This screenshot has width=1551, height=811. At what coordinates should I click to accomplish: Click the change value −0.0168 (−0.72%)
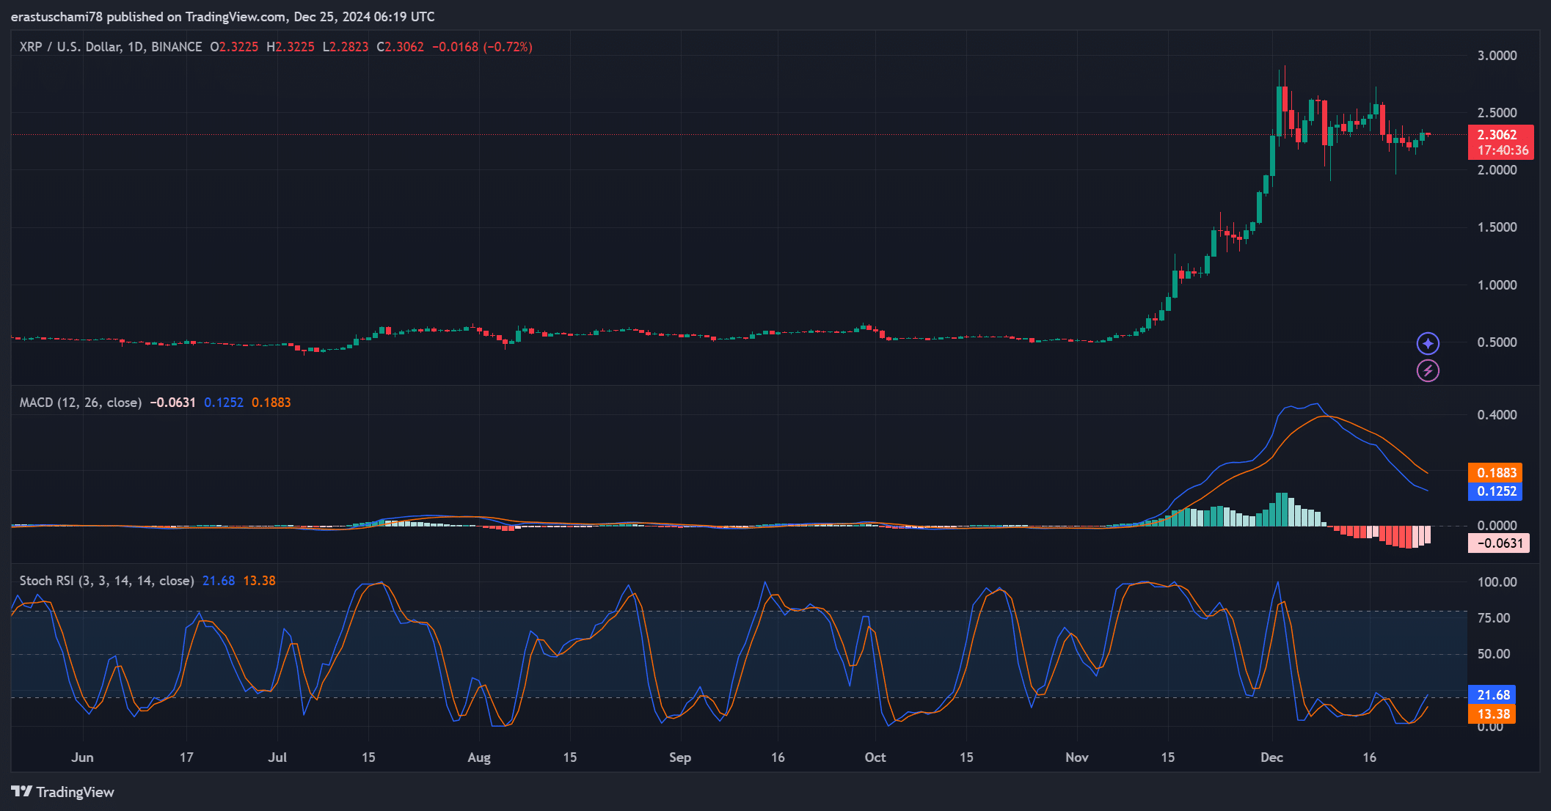coord(482,47)
